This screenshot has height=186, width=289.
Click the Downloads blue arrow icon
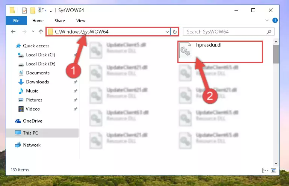pyautogui.click(x=21, y=82)
